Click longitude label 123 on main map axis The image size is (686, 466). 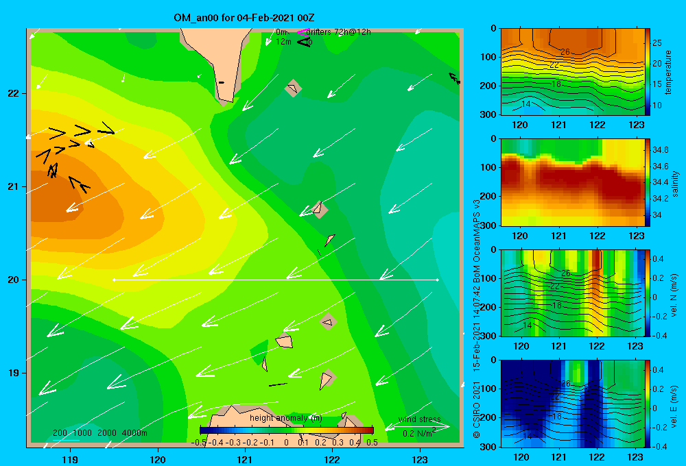point(420,459)
